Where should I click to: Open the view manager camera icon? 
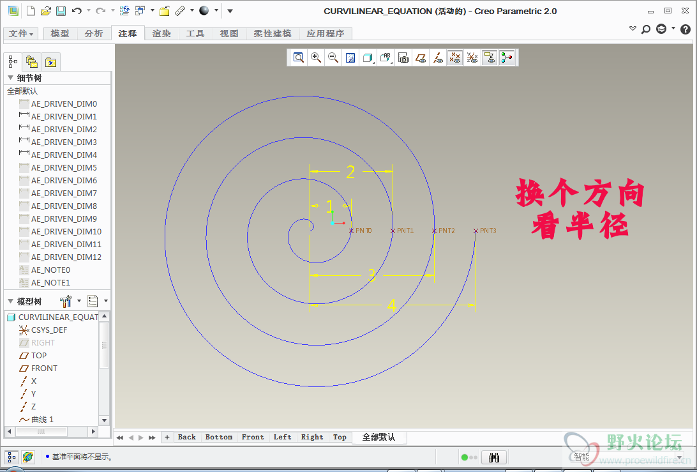point(403,57)
